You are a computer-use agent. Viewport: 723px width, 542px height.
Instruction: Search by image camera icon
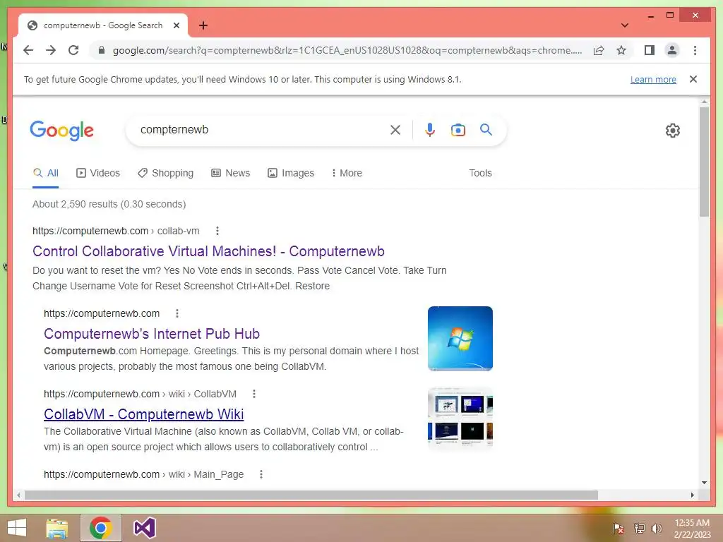(458, 130)
